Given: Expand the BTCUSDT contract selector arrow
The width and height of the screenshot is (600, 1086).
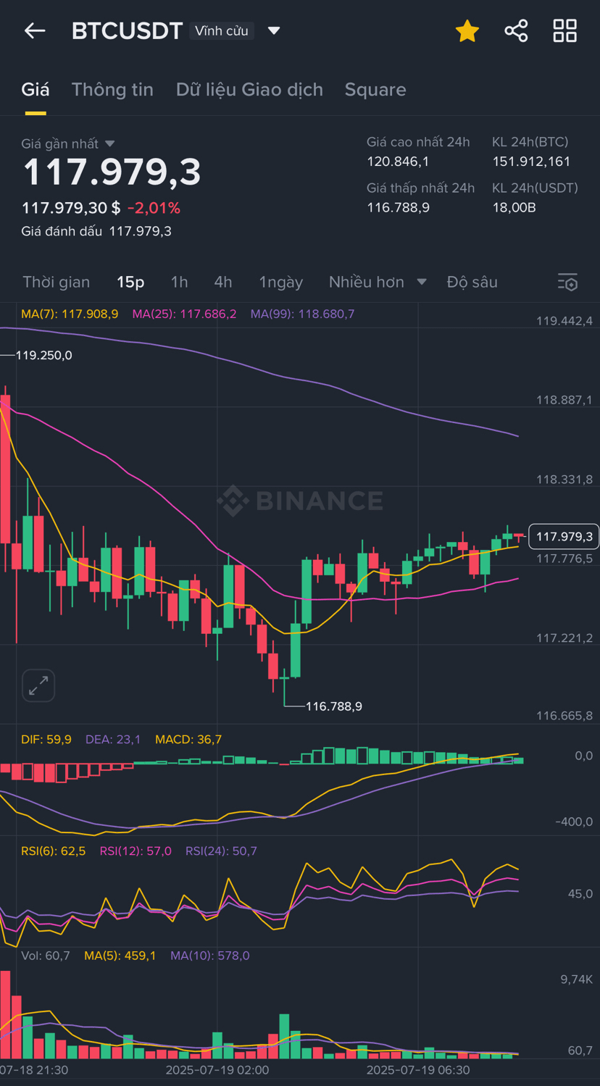Looking at the screenshot, I should click(274, 30).
